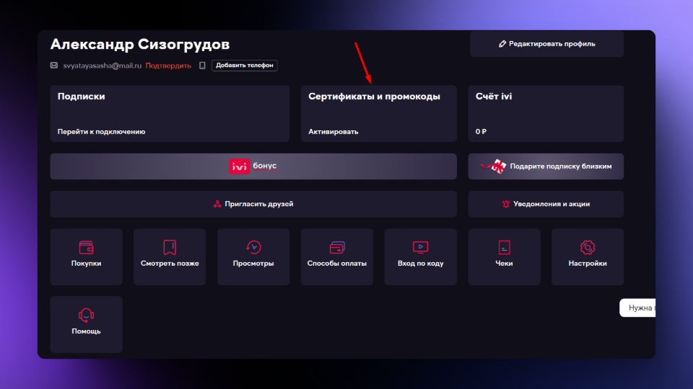Click the email address svyatayasasha@mail.ru

point(102,66)
